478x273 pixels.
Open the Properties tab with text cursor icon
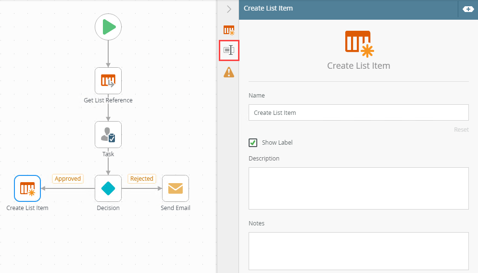[229, 50]
